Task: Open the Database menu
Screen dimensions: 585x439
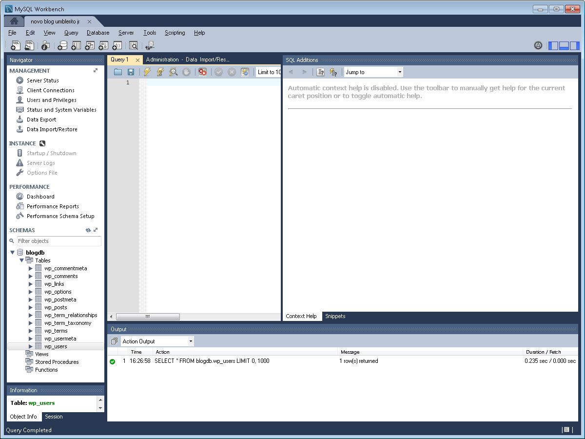Action: pyautogui.click(x=97, y=33)
